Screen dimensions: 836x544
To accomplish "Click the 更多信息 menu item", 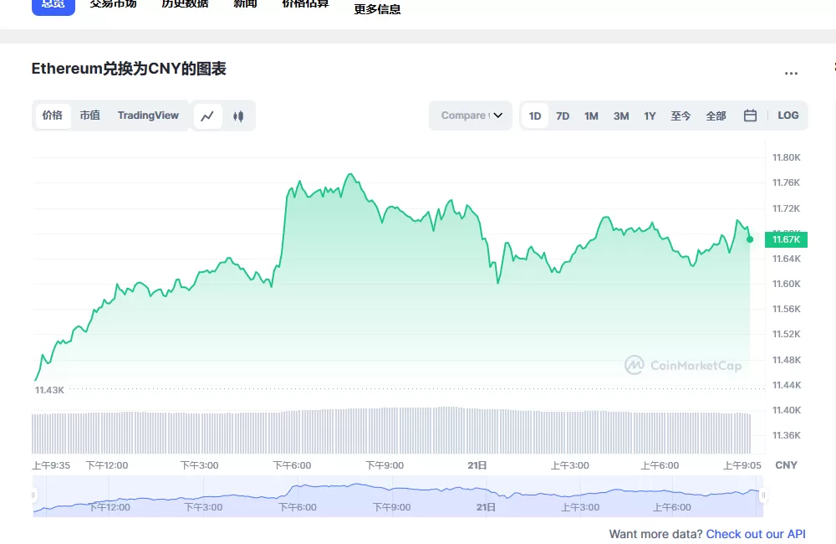I will (376, 10).
